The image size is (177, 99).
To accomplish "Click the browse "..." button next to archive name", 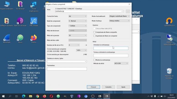I will pyautogui.click(x=128, y=11).
